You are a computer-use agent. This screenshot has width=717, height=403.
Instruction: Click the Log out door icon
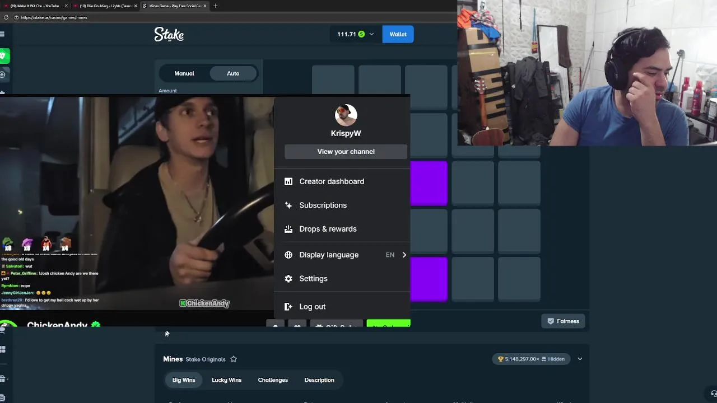click(x=288, y=307)
